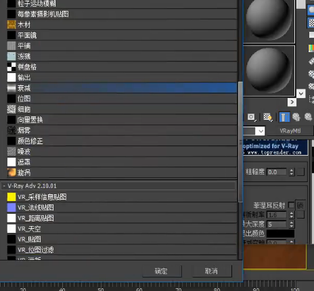The width and height of the screenshot is (314, 291).
Task: Open the material name dropdown arrow
Action: [261, 131]
